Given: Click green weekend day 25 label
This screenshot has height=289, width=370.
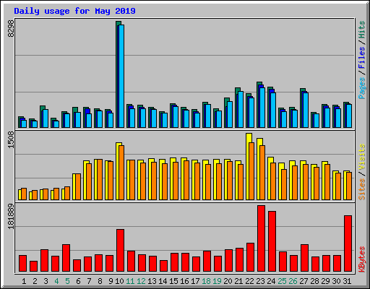Looking at the screenshot, I should coord(282,281).
